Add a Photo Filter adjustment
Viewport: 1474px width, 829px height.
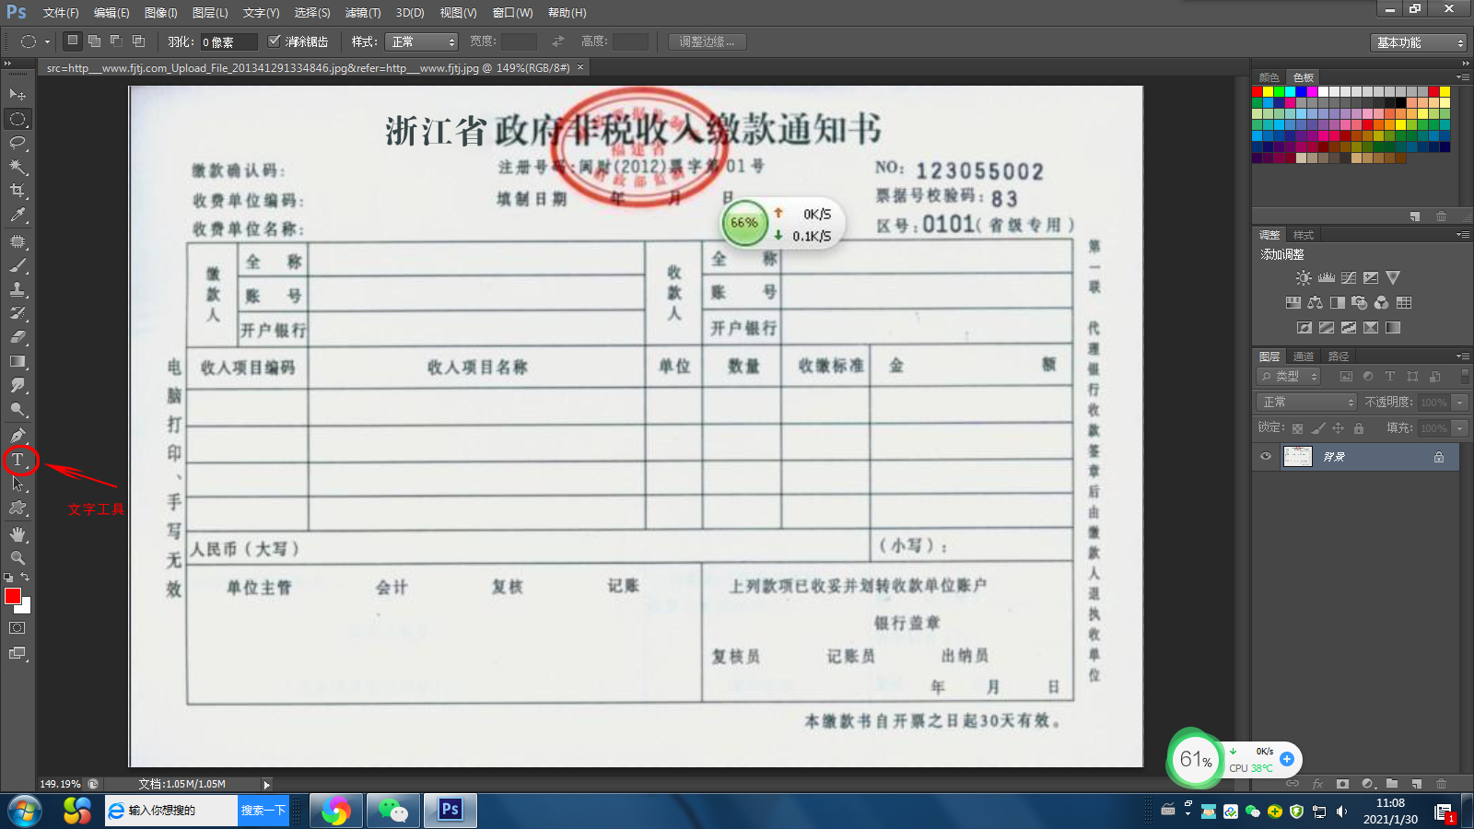coord(1359,302)
